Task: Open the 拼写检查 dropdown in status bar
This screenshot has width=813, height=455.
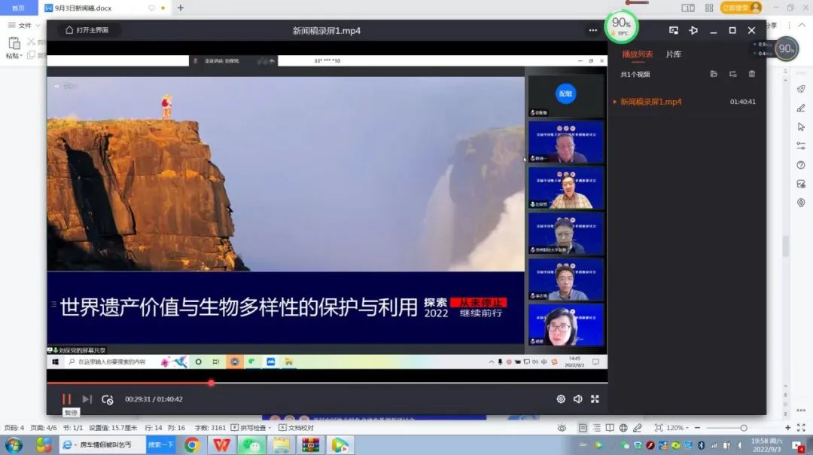Action: 252,428
